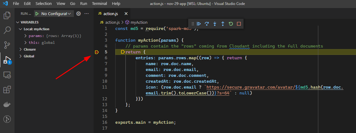356x133 pixels.
Task: Click the createdAt: row.doc.createdAt line
Action: 182,81
